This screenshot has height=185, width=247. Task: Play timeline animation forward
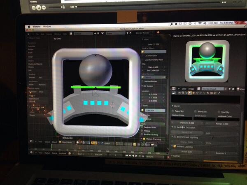(136, 156)
